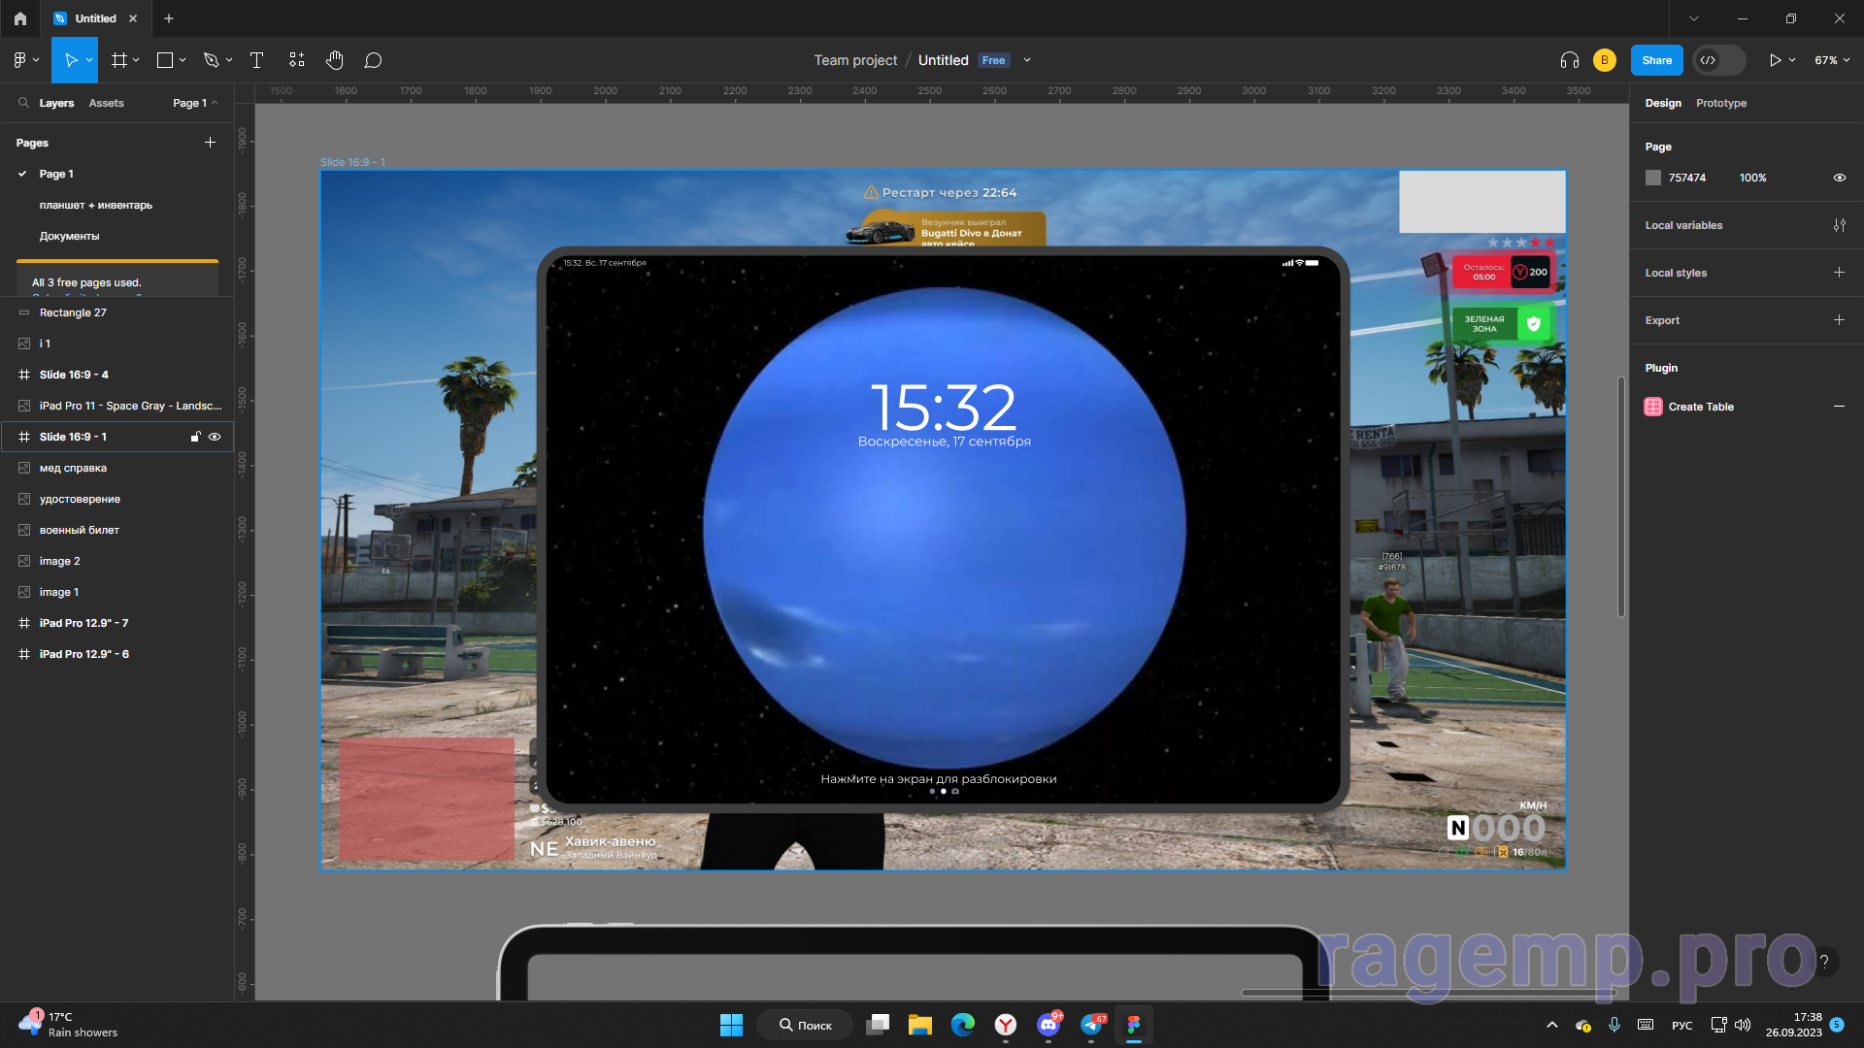1864x1048 pixels.
Task: Click the Share button
Action: pyautogui.click(x=1656, y=60)
